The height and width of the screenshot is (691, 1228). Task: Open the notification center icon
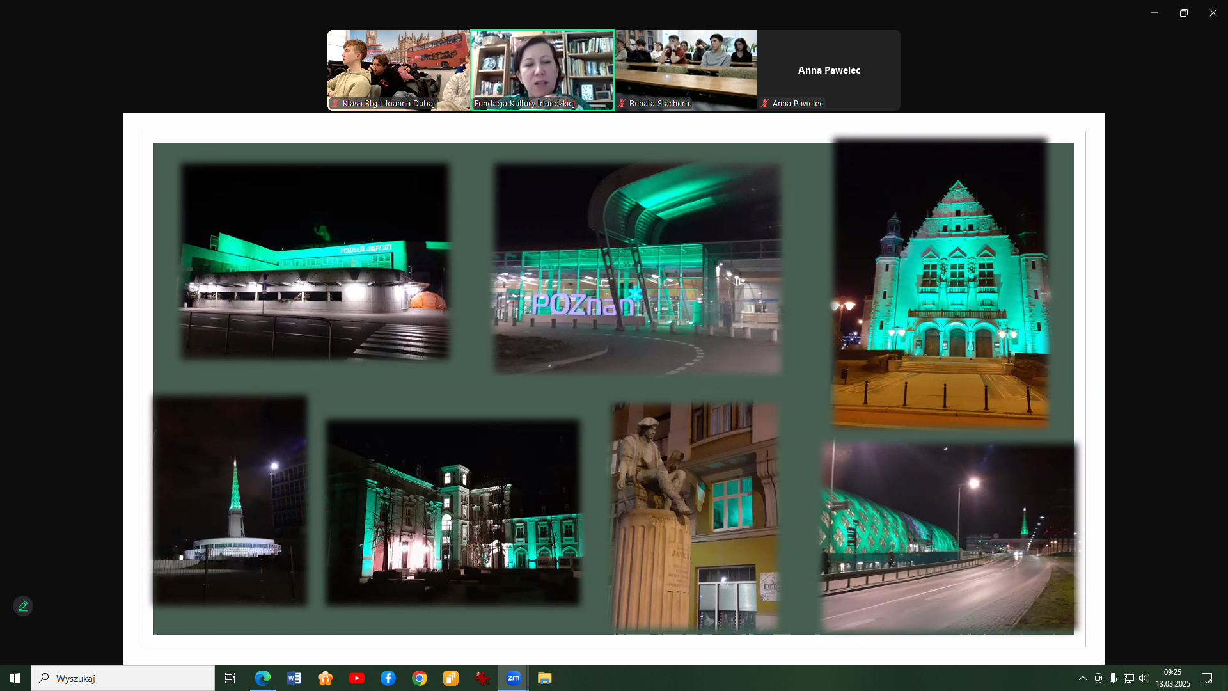(x=1207, y=678)
